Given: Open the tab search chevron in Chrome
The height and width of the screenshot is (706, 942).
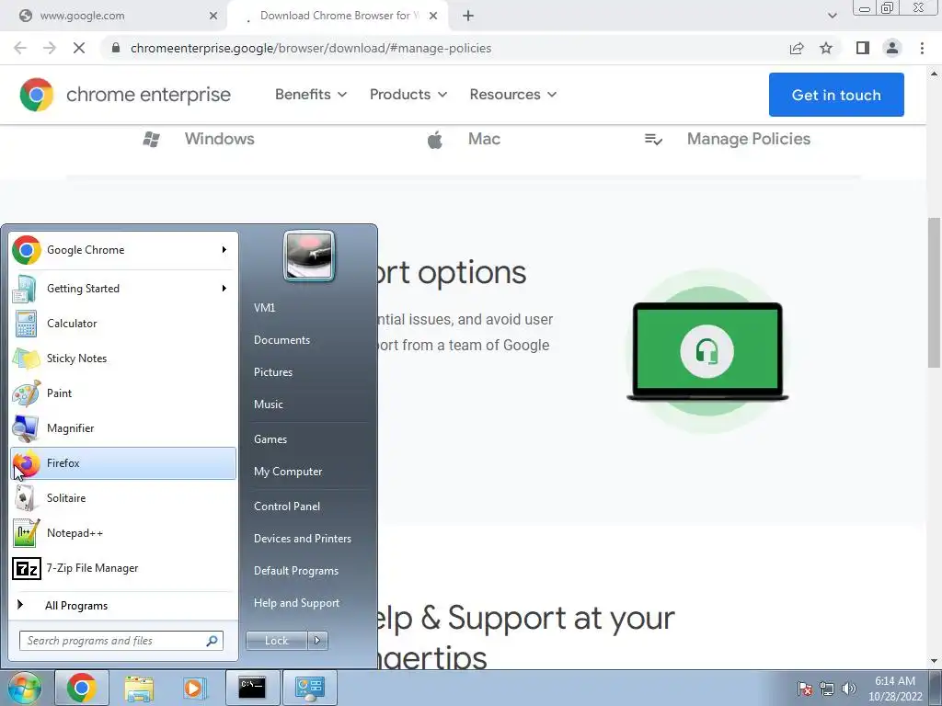Looking at the screenshot, I should pos(832,16).
